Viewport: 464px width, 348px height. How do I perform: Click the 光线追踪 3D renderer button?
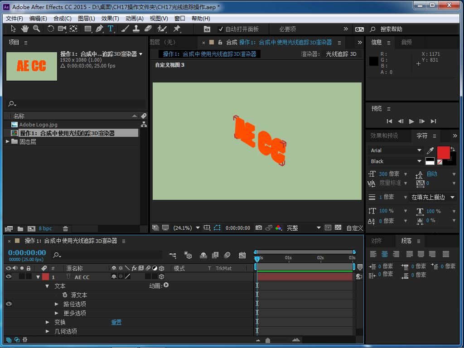341,54
